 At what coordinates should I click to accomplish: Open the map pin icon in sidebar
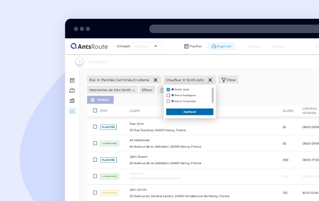point(72,101)
